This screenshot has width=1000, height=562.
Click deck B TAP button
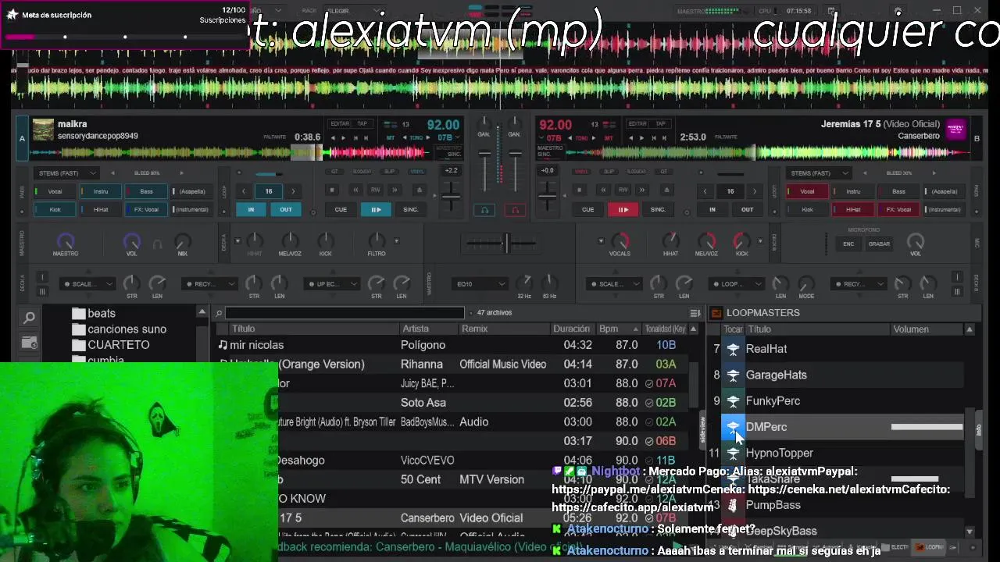[661, 123]
